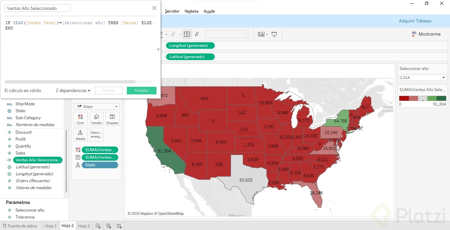Image resolution: width=450 pixels, height=230 pixels.
Task: Open the Color marks card
Action: (x=80, y=119)
